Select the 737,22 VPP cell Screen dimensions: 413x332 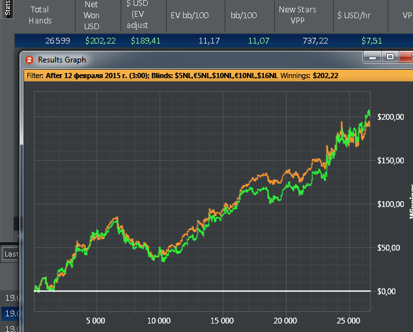tap(315, 41)
